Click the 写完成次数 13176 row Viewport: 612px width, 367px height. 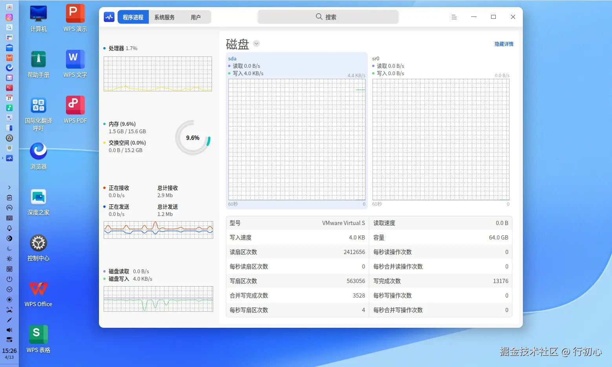click(441, 281)
